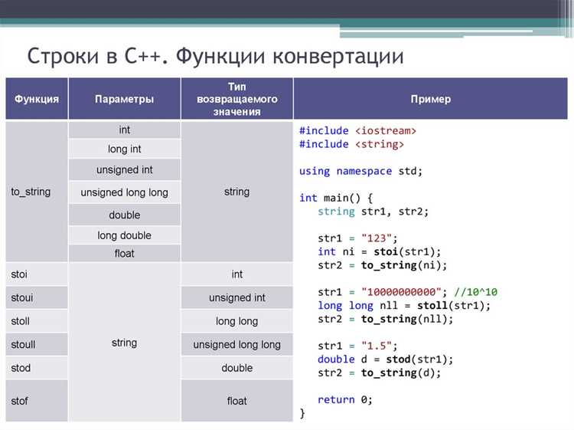Click 'unsigned long long' in the parameters column
Screen dimensions: 574x430
point(125,192)
